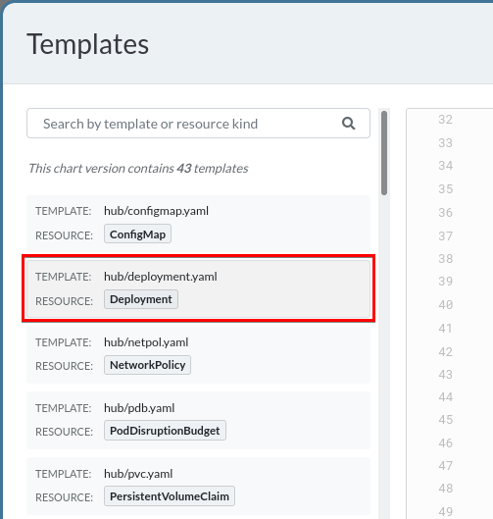The width and height of the screenshot is (493, 519).
Task: Click line number 49 in code gutter
Action: click(445, 512)
